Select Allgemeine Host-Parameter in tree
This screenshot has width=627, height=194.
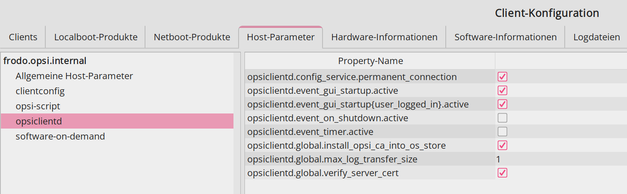click(74, 76)
